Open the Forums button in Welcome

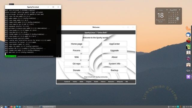[76, 50]
